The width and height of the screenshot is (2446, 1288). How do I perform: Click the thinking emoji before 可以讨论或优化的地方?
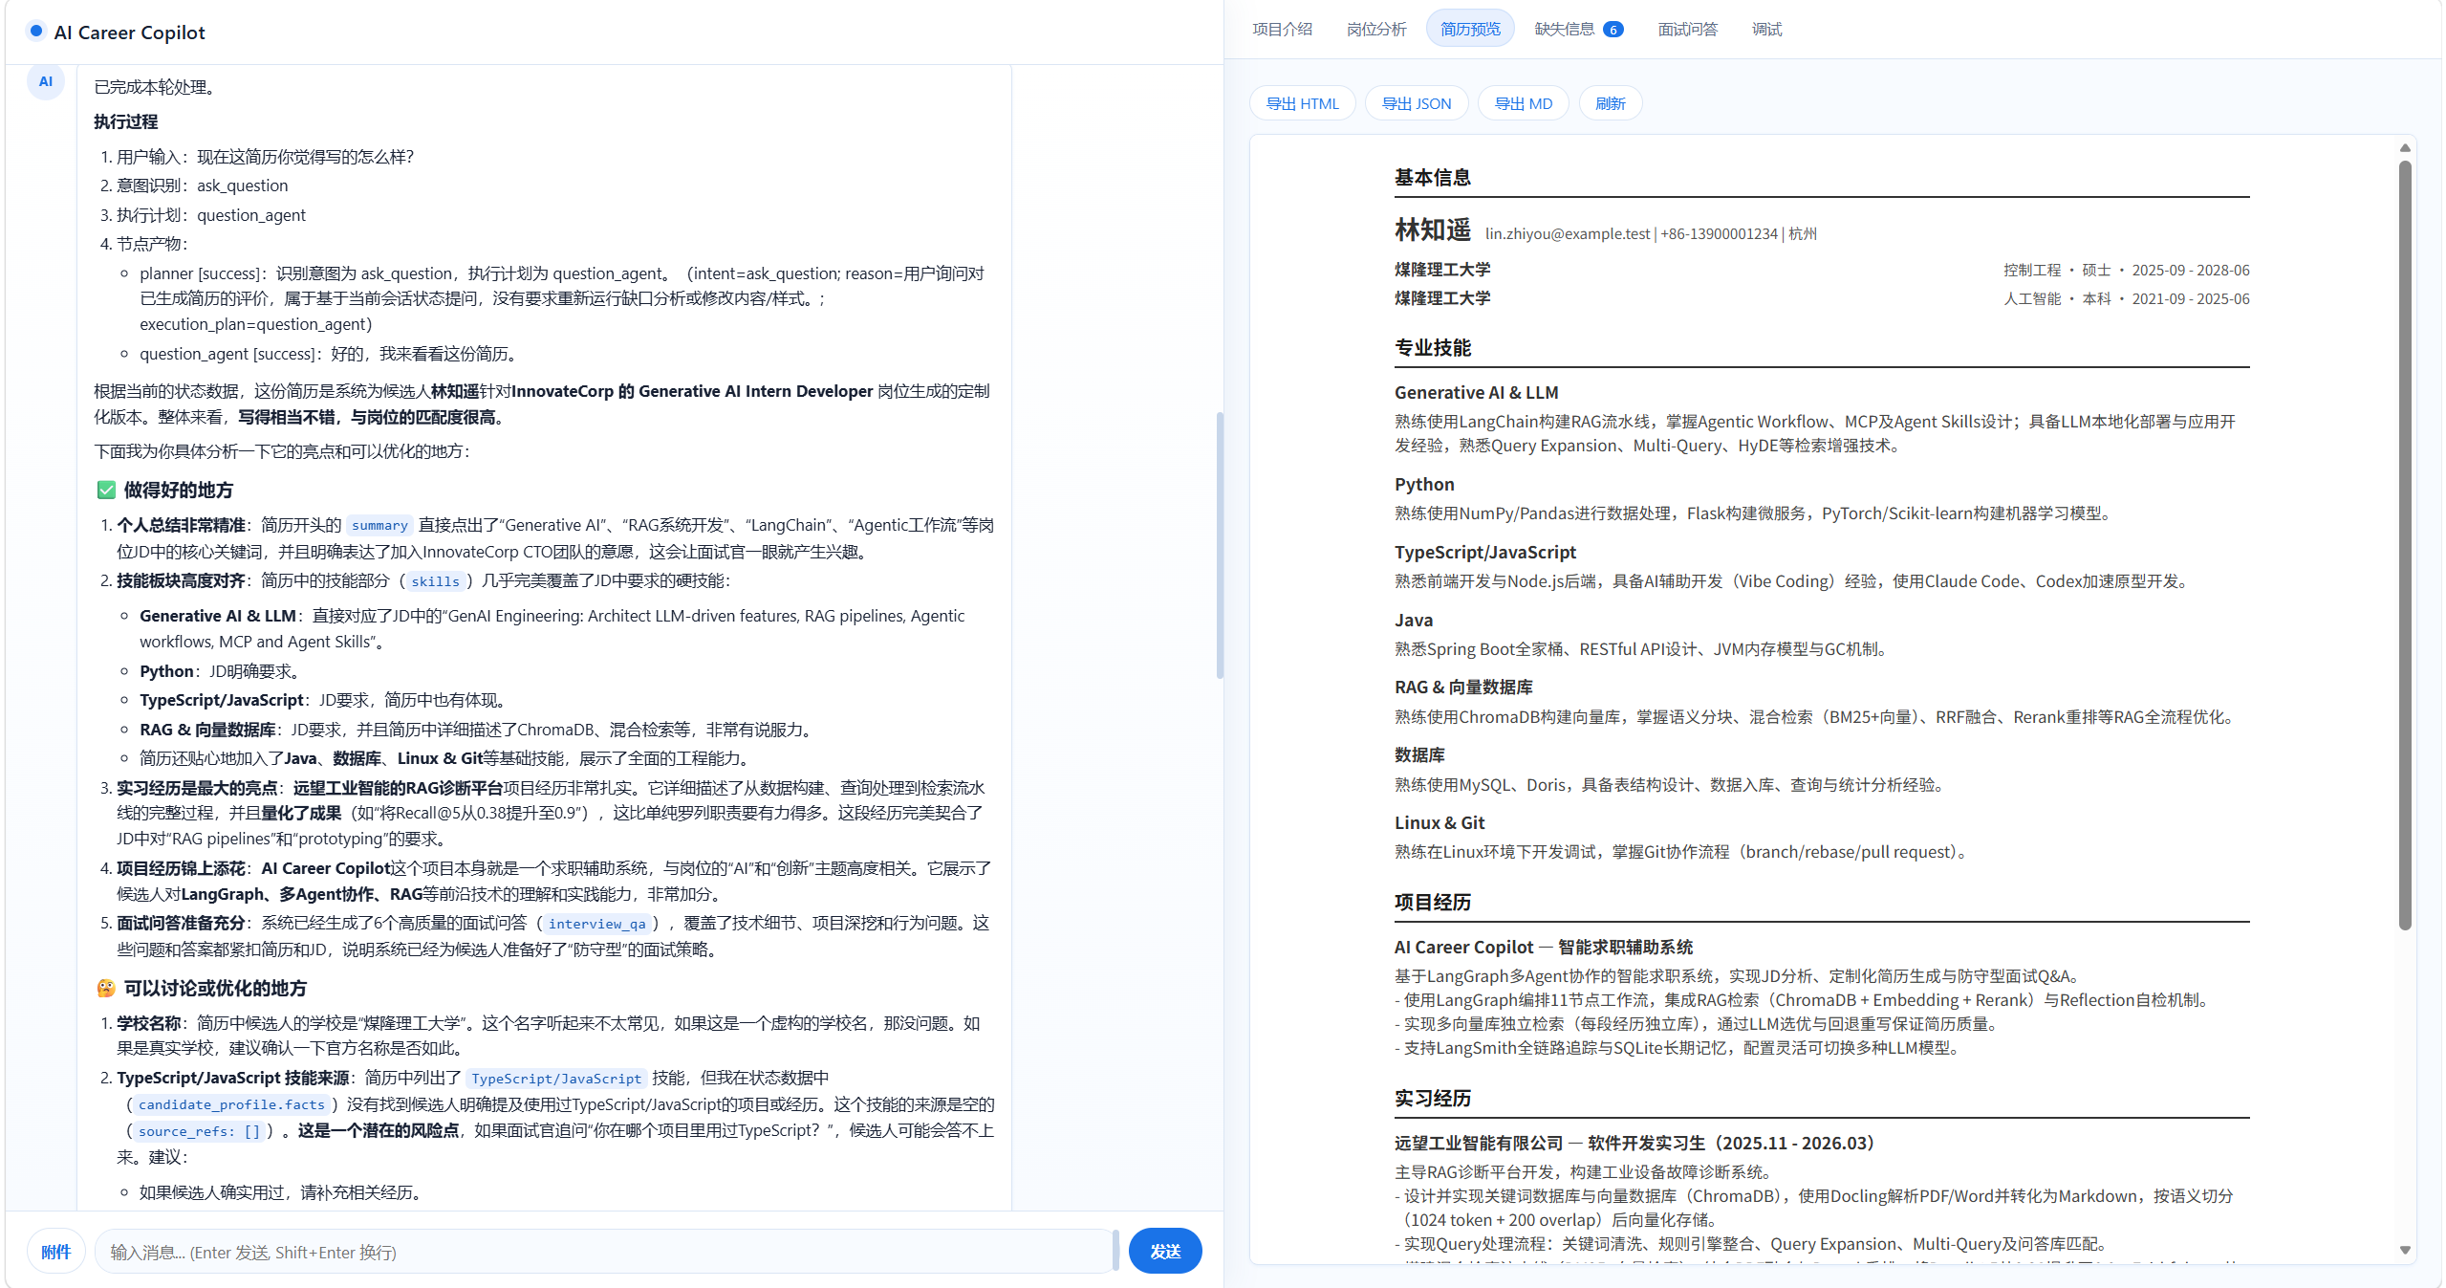tap(106, 988)
